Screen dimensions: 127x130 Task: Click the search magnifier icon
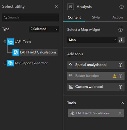(x=5, y=17)
